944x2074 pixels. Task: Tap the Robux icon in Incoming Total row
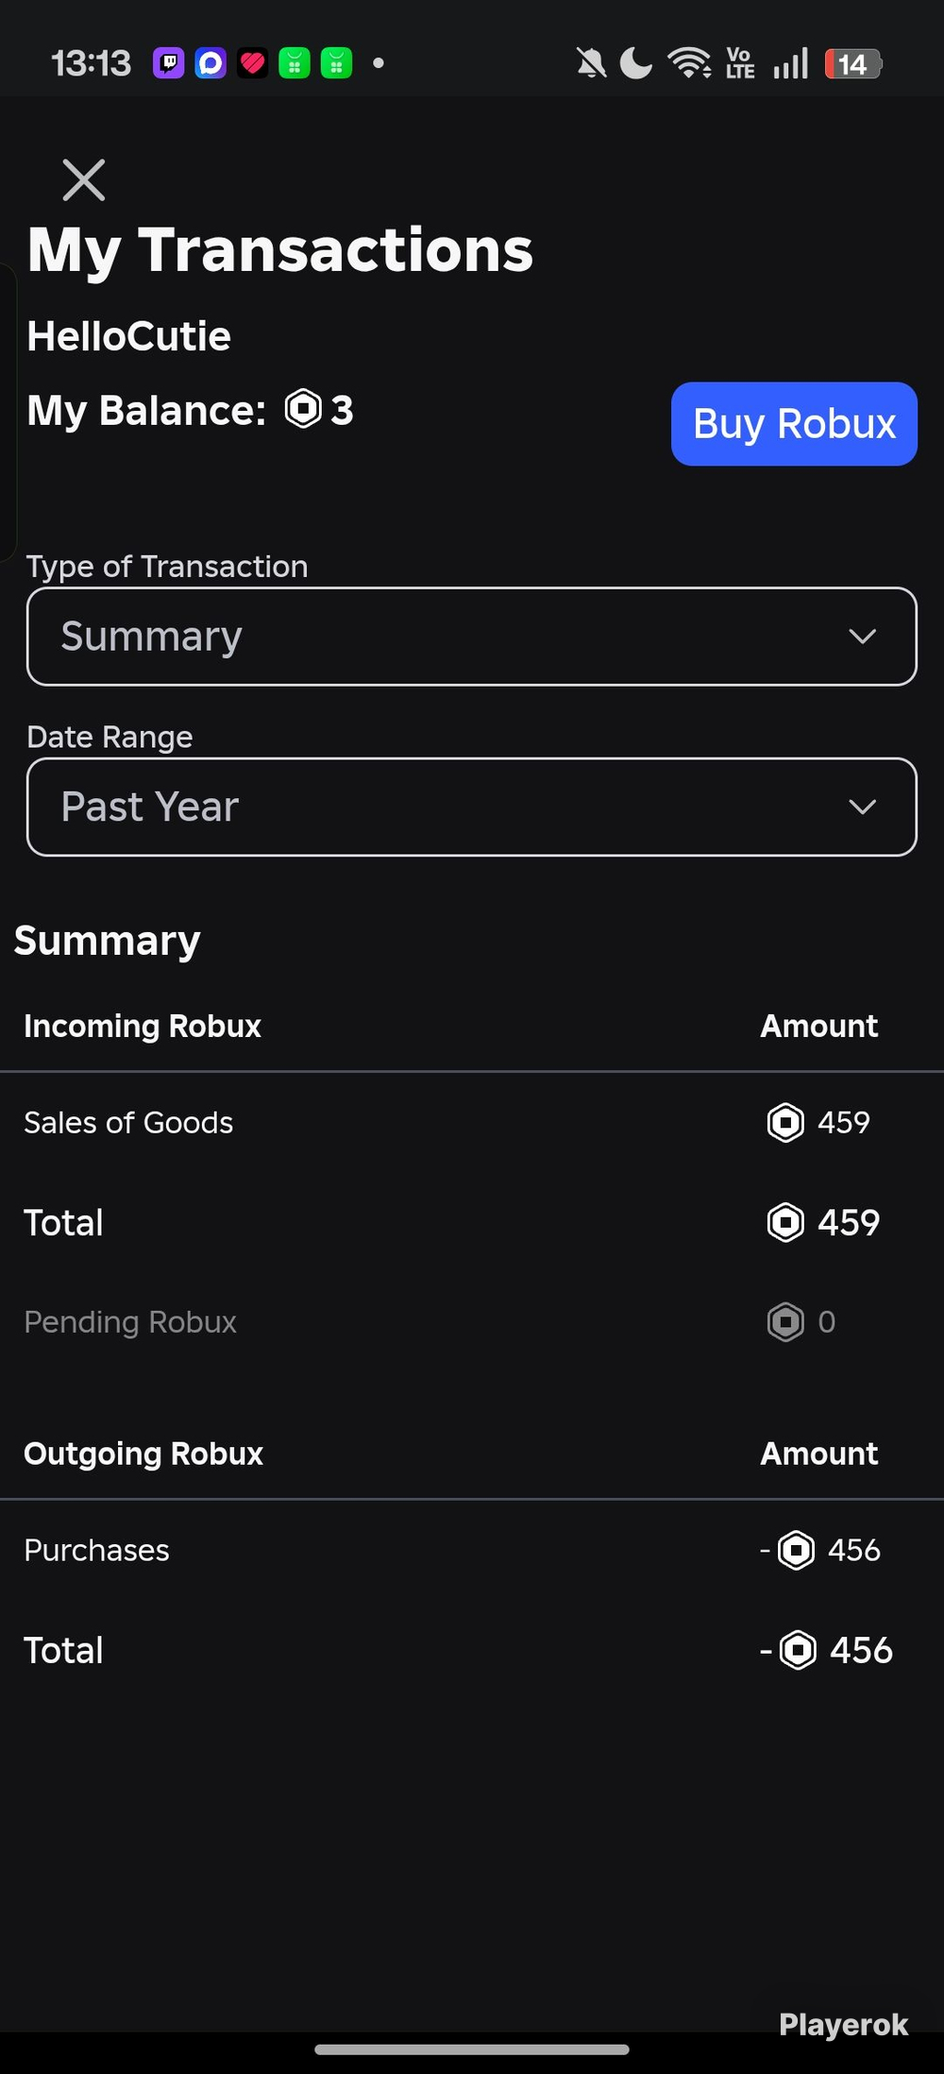click(x=785, y=1222)
